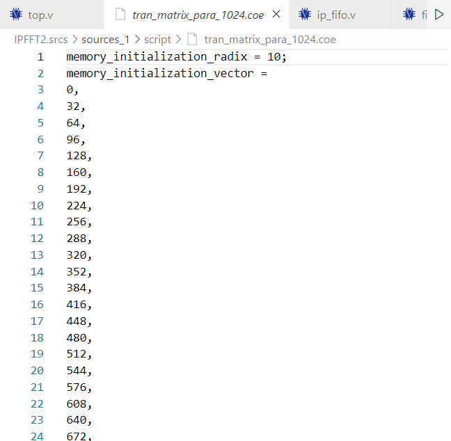Expand chevron after sources_1 breadcrumb
Viewport: 451px width, 441px height.
[x=137, y=40]
